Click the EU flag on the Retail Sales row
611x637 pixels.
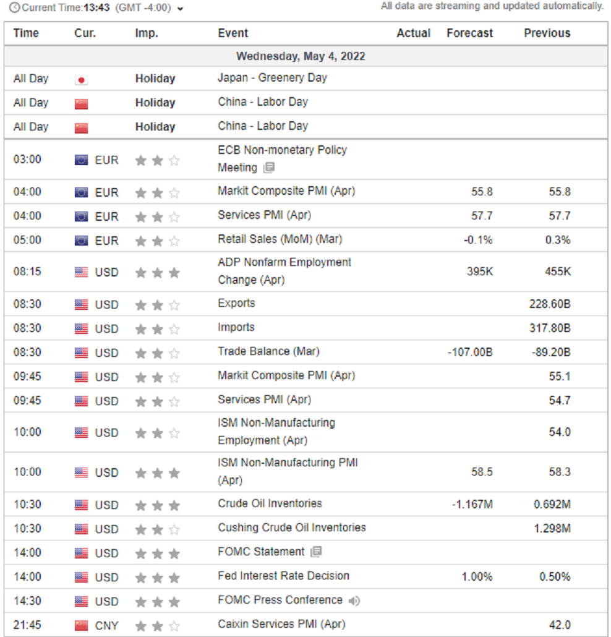81,241
